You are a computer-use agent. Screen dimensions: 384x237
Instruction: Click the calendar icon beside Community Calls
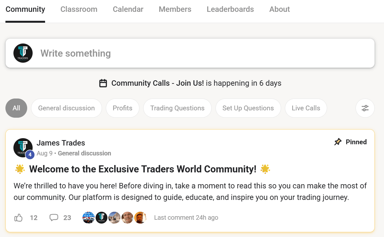click(103, 83)
